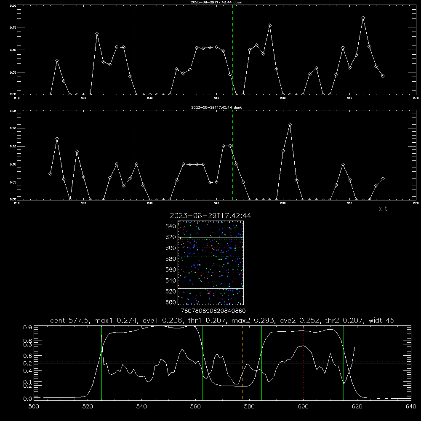This screenshot has width=421, height=421.
Task: Click the 830 x-axis label under dusk plot
Action: [150, 203]
